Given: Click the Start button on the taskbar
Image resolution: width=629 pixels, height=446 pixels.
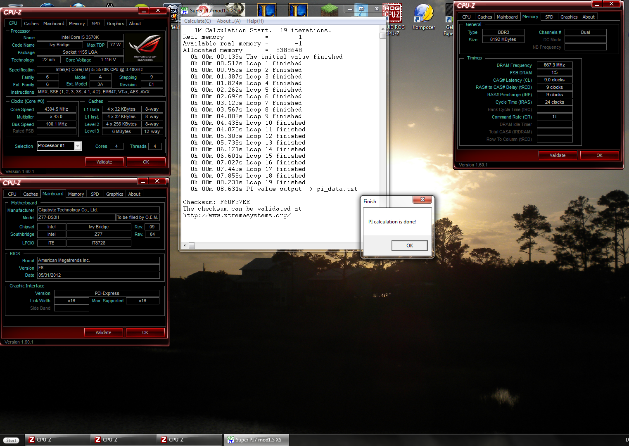Looking at the screenshot, I should 11,440.
